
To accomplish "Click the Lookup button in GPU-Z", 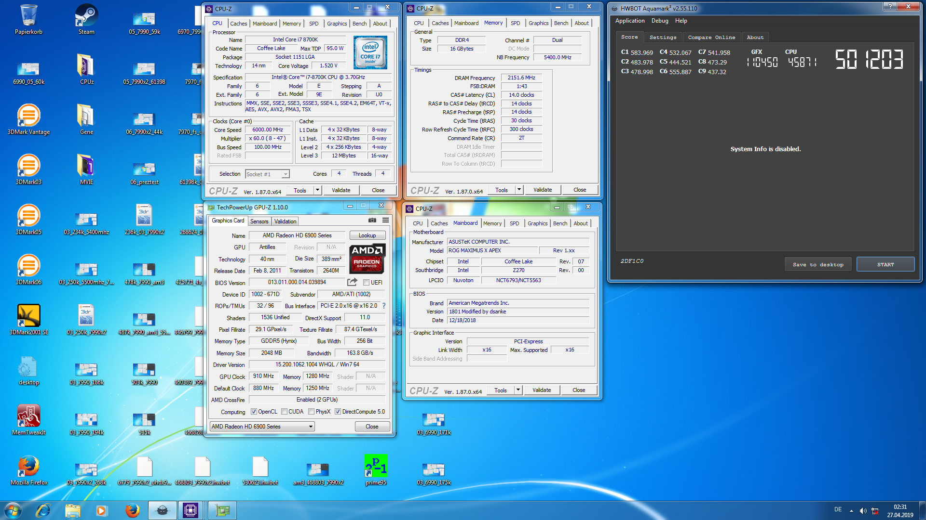I will pyautogui.click(x=367, y=235).
